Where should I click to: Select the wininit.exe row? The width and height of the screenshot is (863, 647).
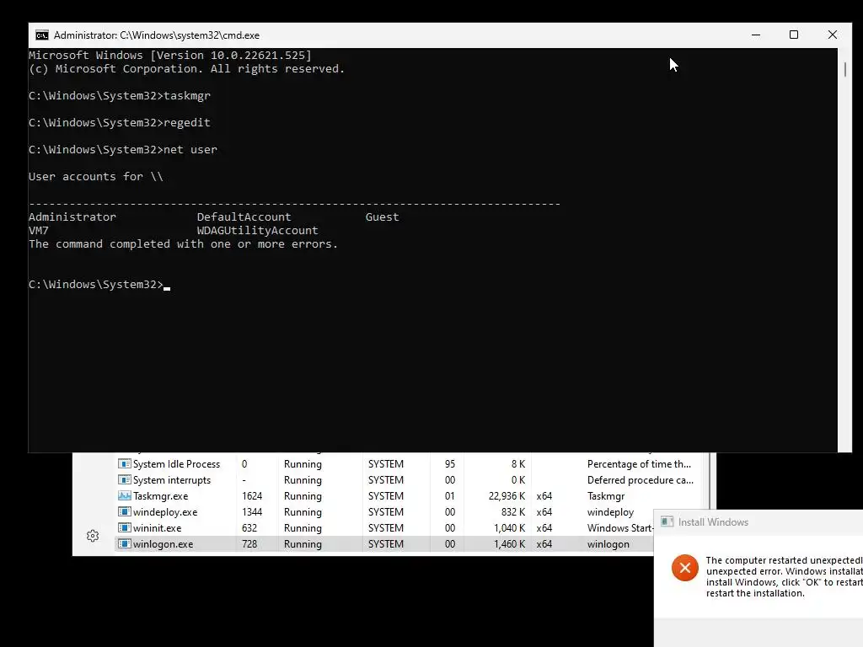pyautogui.click(x=384, y=527)
